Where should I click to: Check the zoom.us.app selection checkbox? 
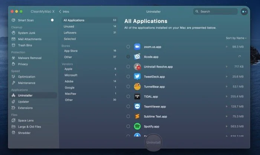coord(128,47)
